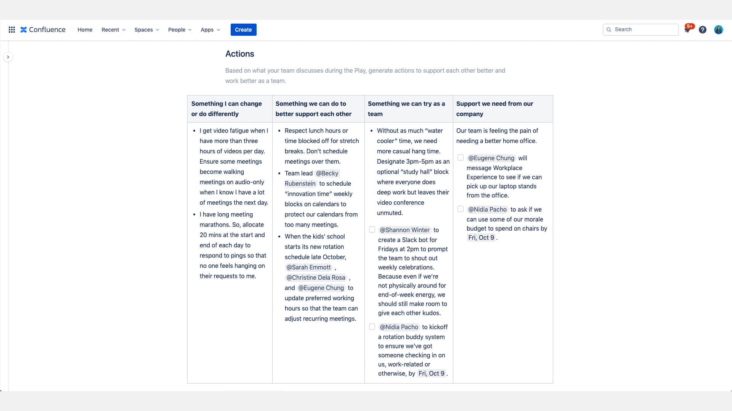Expand the Recent navigation dropdown
Viewport: 732px width, 411px height.
113,30
